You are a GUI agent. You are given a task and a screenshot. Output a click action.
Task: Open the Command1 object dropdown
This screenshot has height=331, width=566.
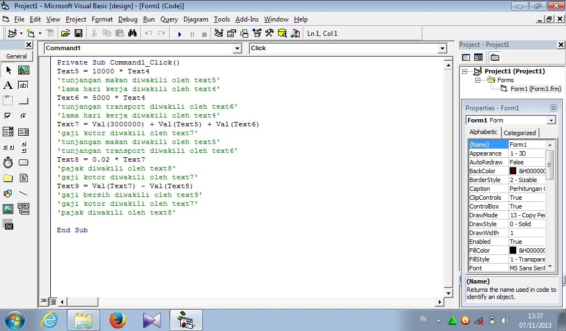coord(237,48)
